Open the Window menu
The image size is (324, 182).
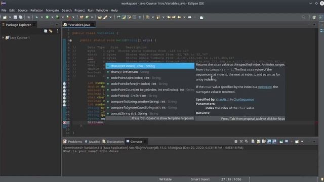(x=102, y=10)
